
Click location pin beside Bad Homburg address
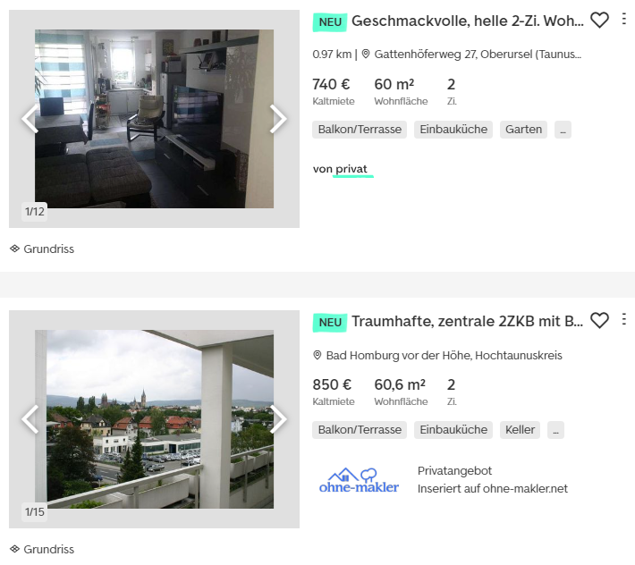pyautogui.click(x=317, y=355)
